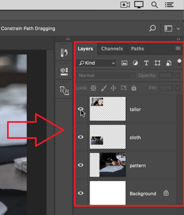
Task: Switch to the Layers tab
Action: [85, 49]
